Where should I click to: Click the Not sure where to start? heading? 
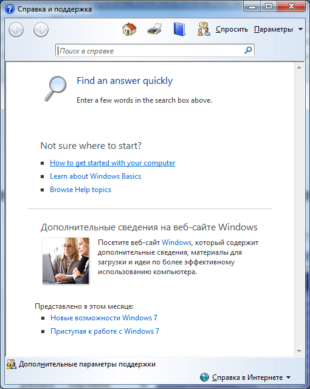click(91, 146)
